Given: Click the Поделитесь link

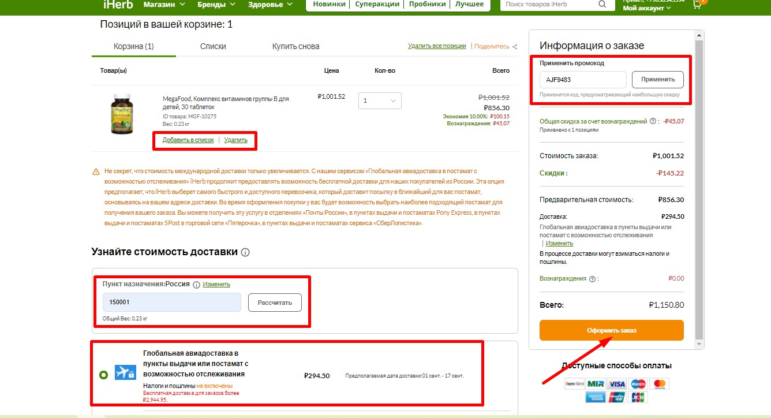Looking at the screenshot, I should (x=492, y=46).
